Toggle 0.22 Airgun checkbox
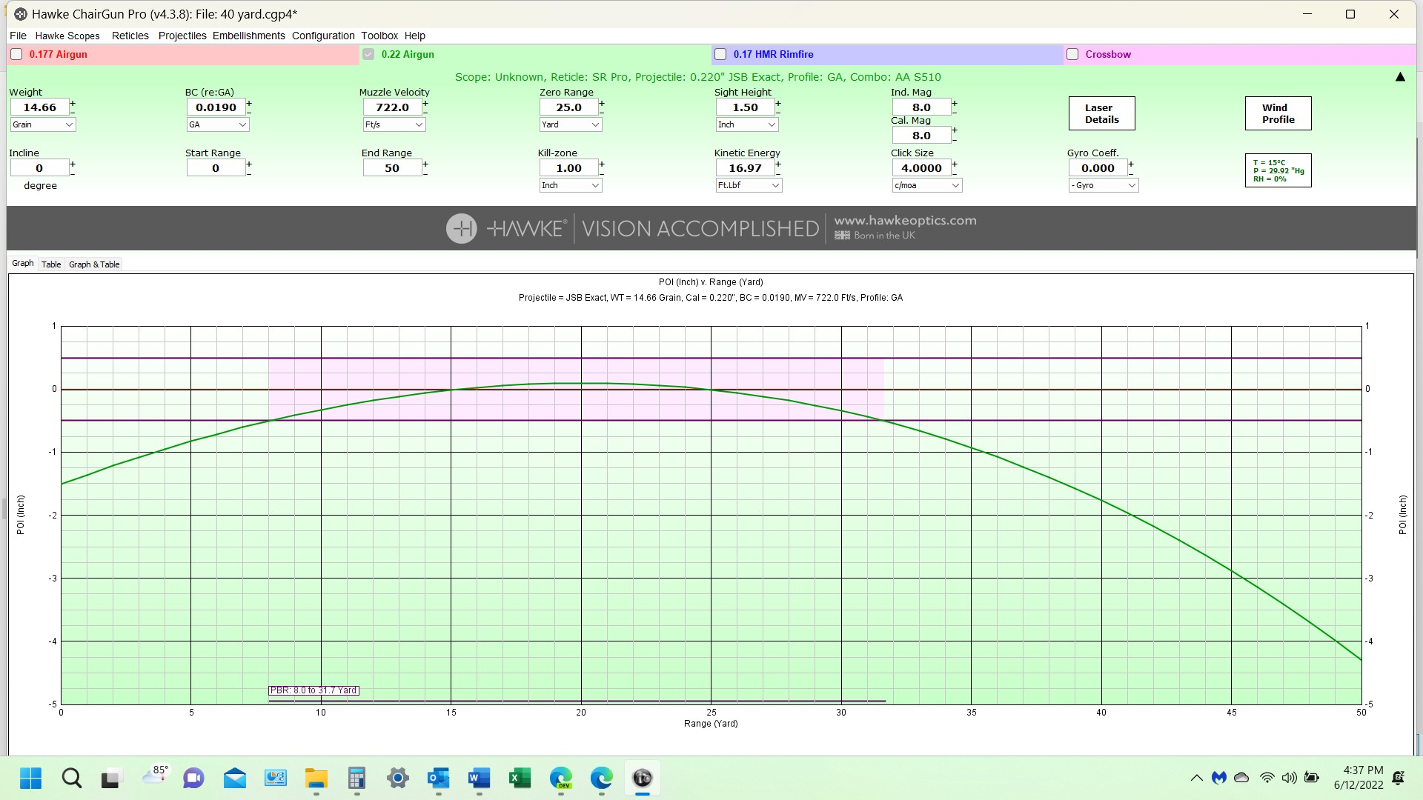The height and width of the screenshot is (800, 1423). (x=368, y=54)
